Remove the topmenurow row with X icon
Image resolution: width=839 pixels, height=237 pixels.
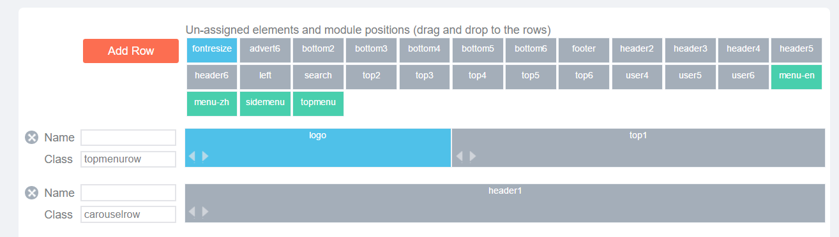31,138
